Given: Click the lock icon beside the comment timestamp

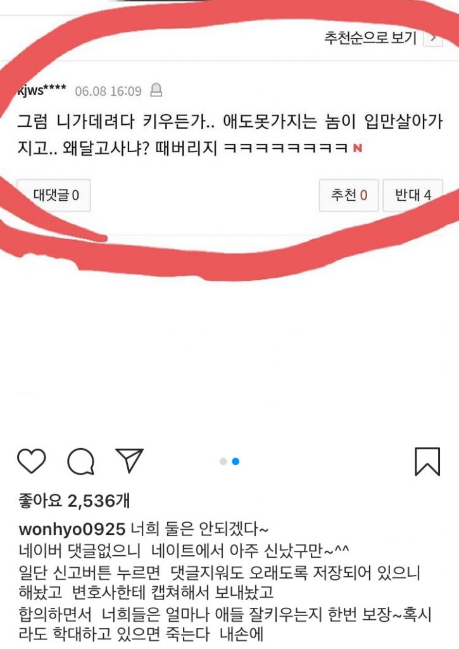Looking at the screenshot, I should point(156,90).
